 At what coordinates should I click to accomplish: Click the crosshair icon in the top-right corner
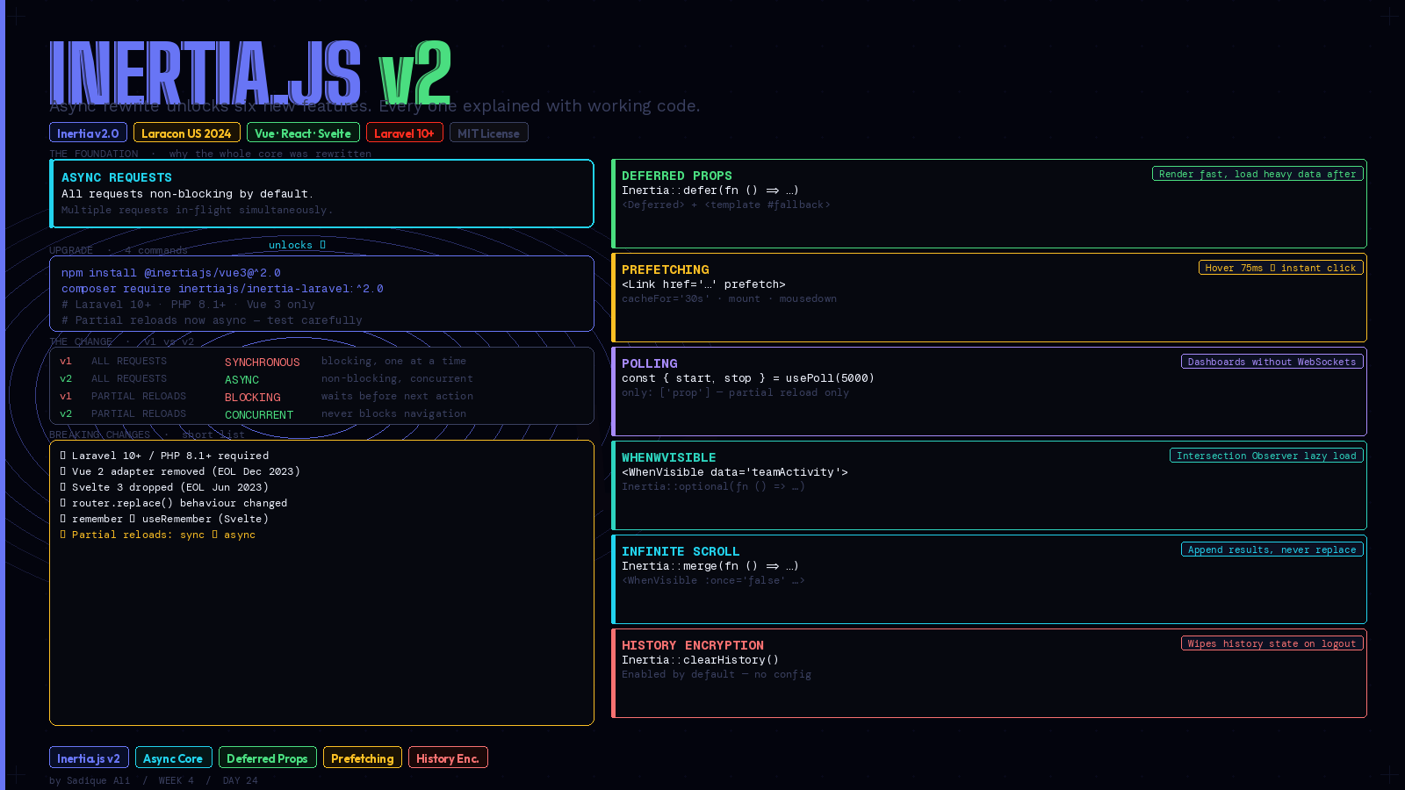pos(1390,15)
